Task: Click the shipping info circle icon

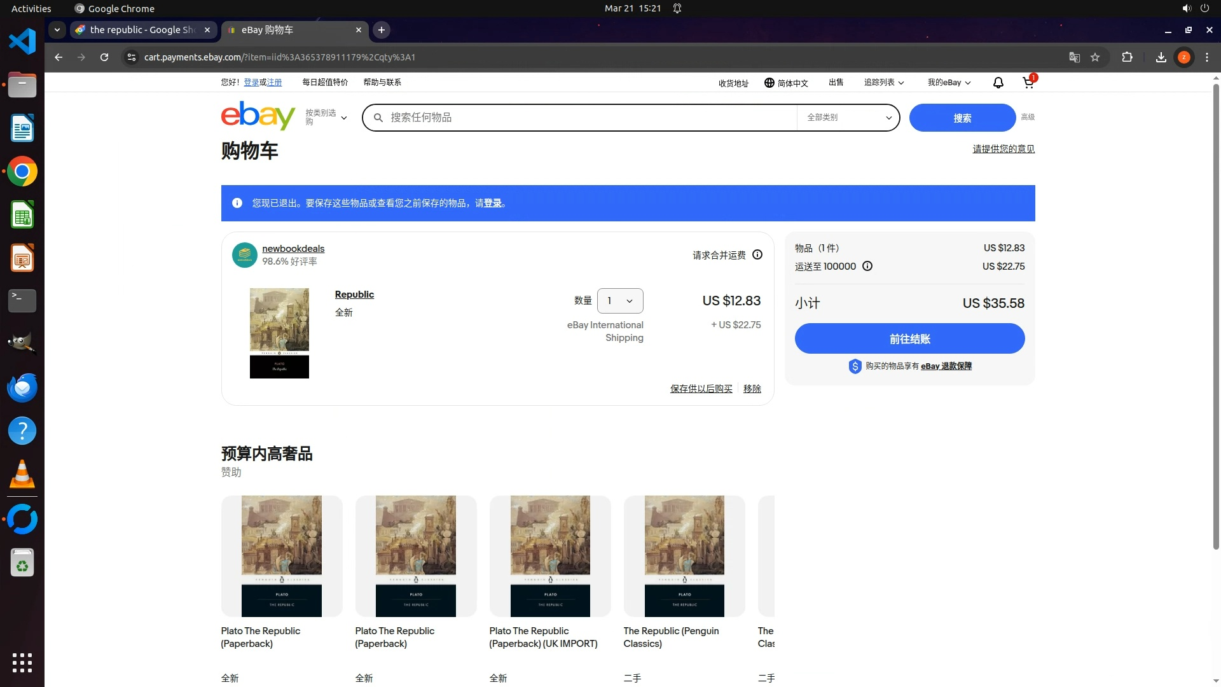Action: pyautogui.click(x=867, y=267)
